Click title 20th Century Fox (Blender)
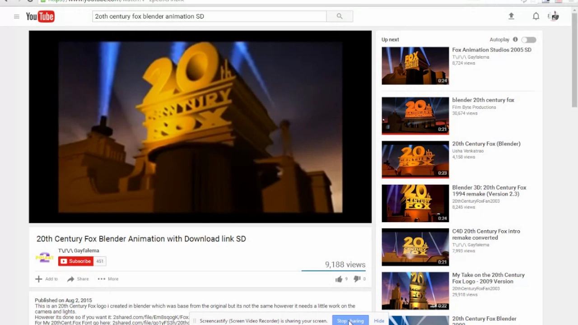Screen dimensions: 578x325 point(486,144)
